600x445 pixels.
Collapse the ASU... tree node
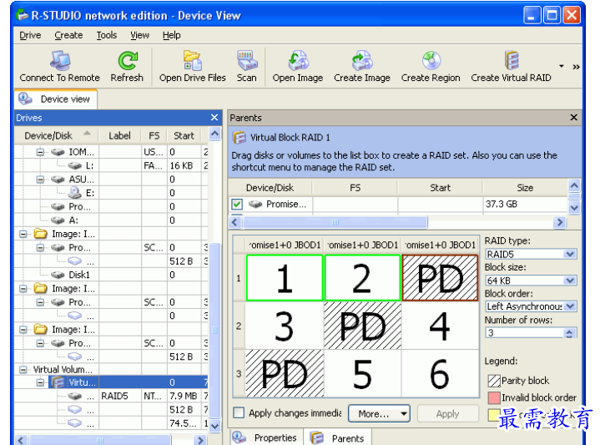40,180
